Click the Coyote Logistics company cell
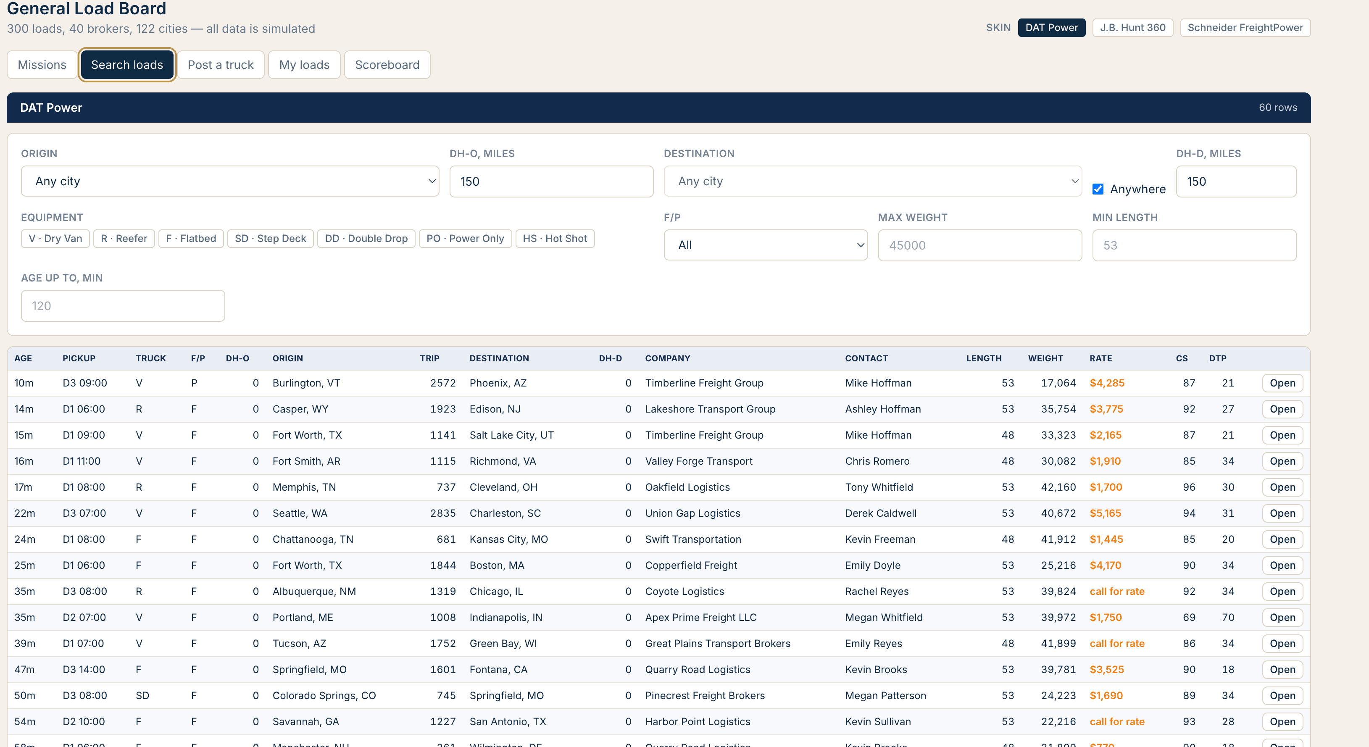Image resolution: width=1369 pixels, height=747 pixels. point(684,591)
